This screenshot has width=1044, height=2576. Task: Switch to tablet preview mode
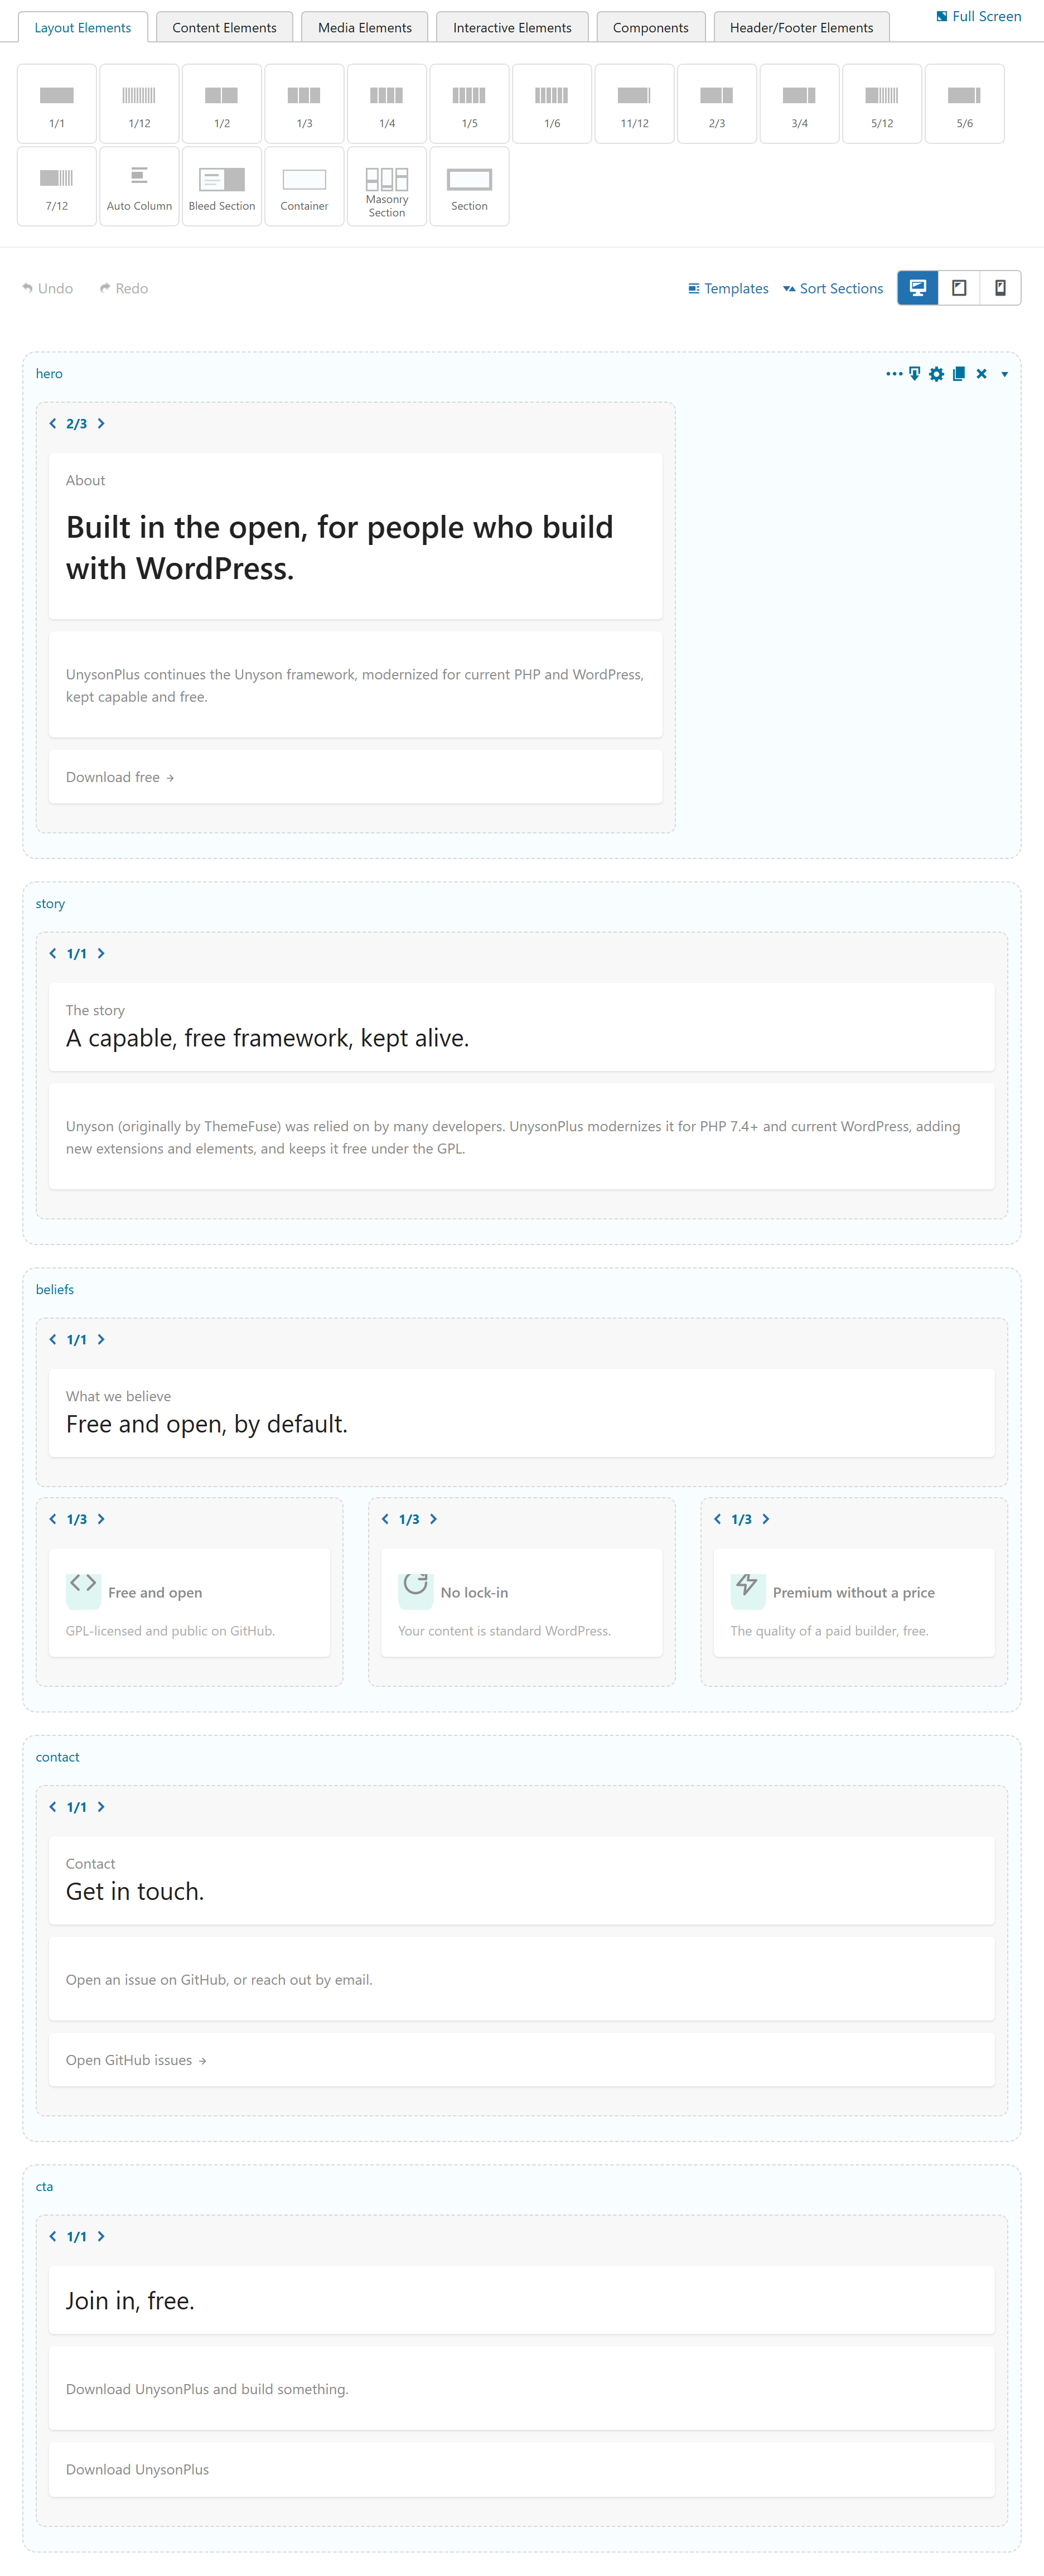(959, 288)
